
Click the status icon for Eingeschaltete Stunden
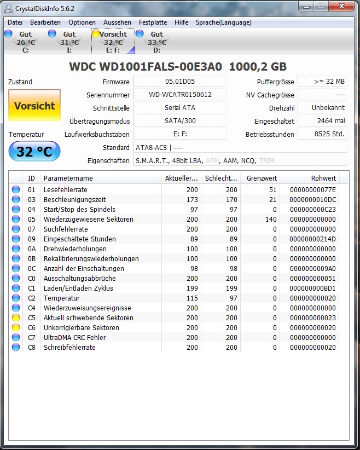click(16, 239)
